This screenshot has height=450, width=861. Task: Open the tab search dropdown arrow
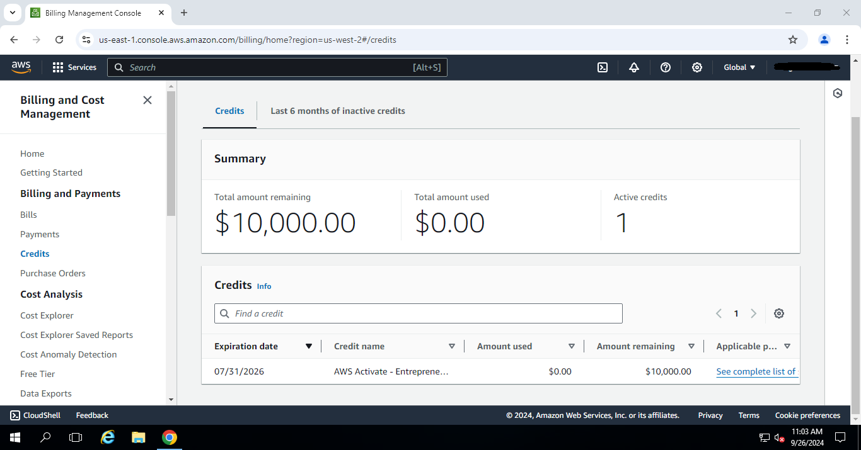coord(13,13)
